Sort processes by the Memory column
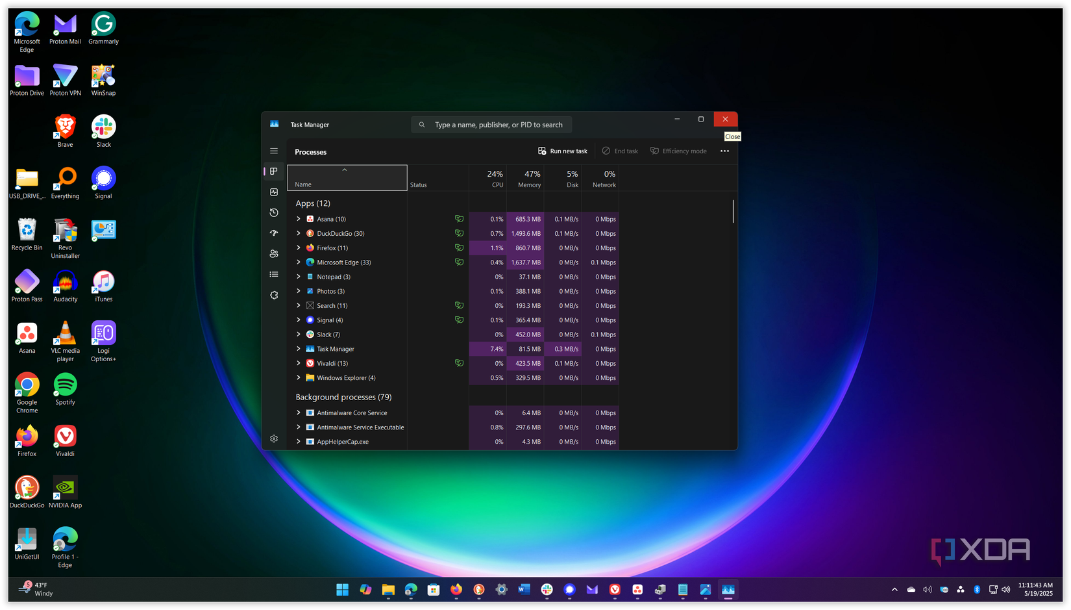The width and height of the screenshot is (1071, 610). tap(527, 178)
